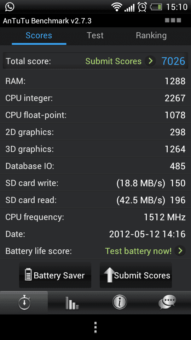Open the stopwatch benchmark tab icon
This screenshot has width=191, height=340.
coord(24,302)
